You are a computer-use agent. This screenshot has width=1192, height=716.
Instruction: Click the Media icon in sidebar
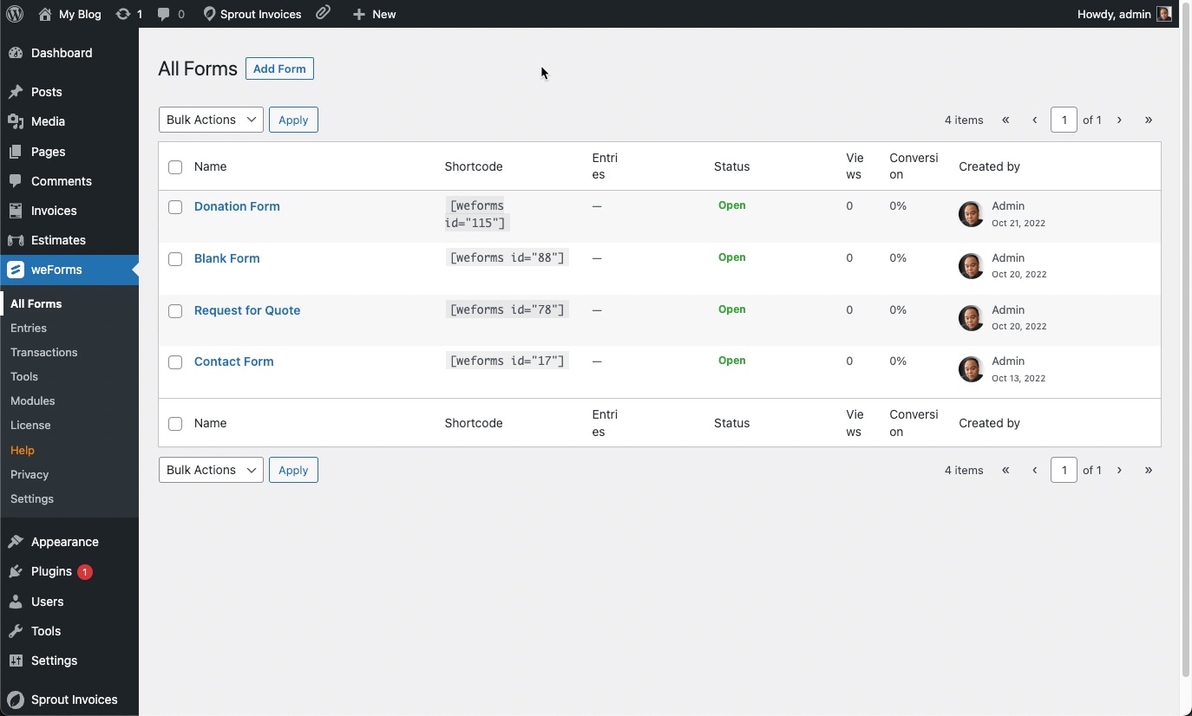16,121
